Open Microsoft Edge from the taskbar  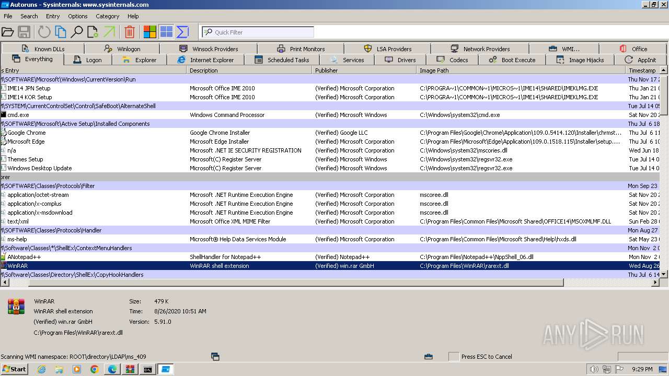click(x=112, y=369)
